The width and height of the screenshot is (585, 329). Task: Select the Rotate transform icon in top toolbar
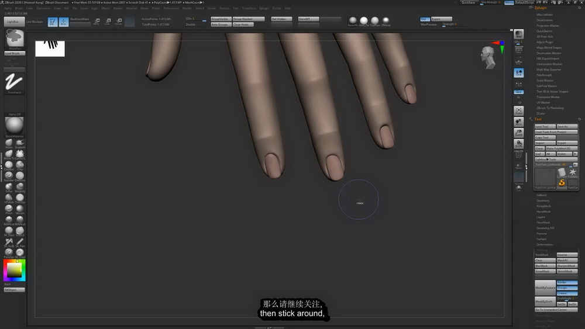[119, 22]
